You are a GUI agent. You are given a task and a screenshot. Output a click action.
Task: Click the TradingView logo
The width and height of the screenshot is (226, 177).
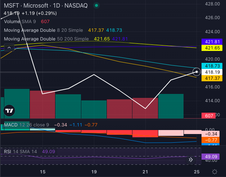9,111
